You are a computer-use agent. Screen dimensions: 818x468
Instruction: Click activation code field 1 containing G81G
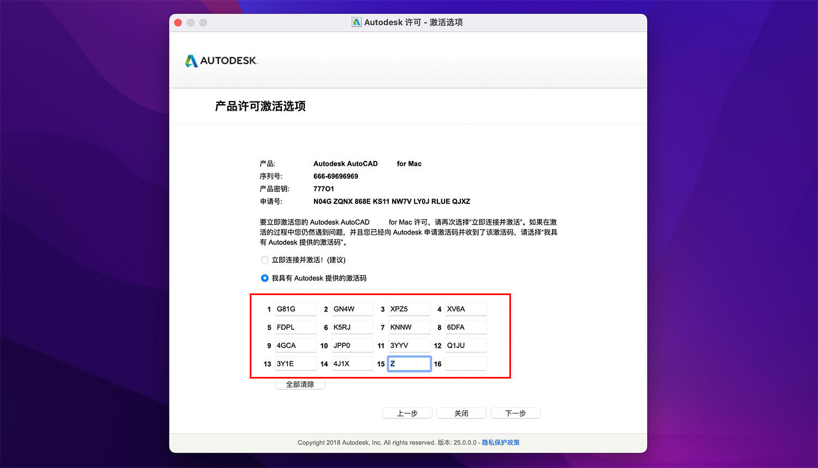[x=296, y=309]
